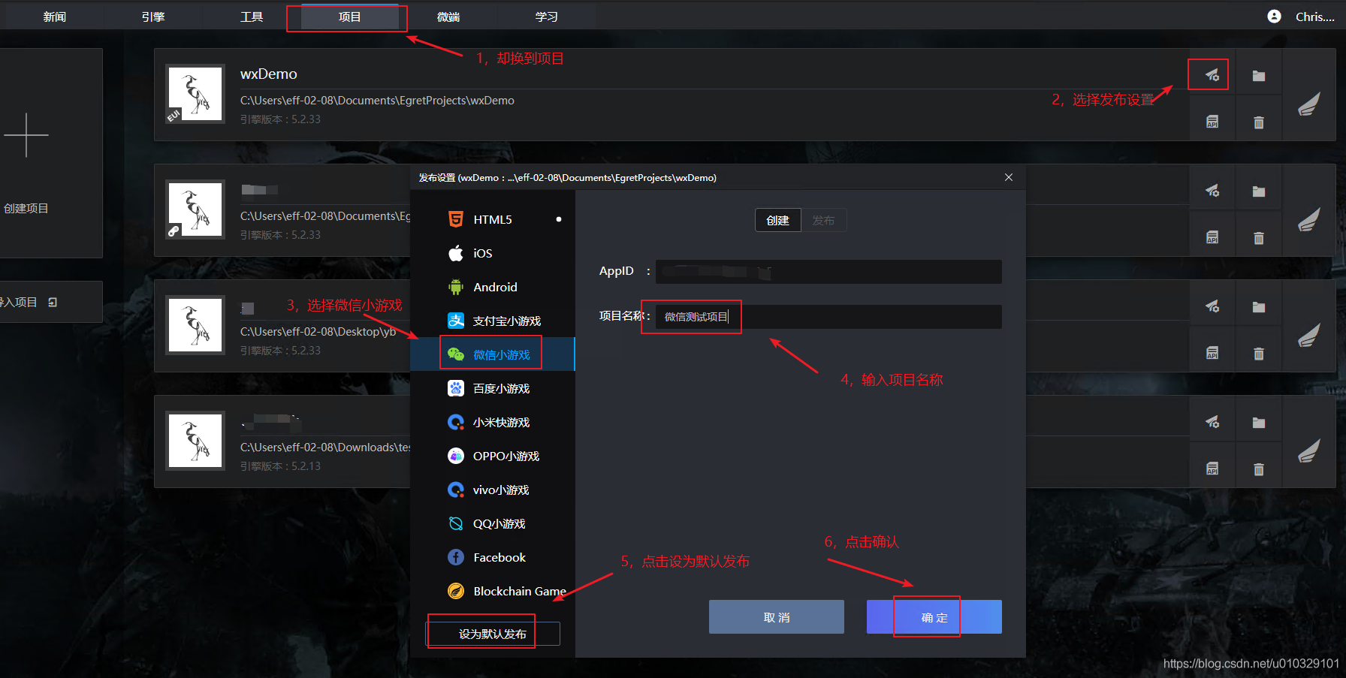Click the wxDemo project title

(269, 74)
